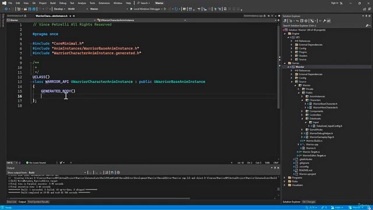The height and width of the screenshot is (210, 373).
Task: Click Show All Files icon in Solution Explorer
Action: [306, 21]
